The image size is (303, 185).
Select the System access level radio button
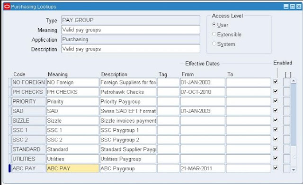click(214, 44)
